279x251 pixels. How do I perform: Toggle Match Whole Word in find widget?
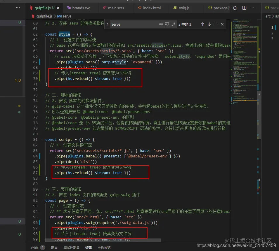coord(167,24)
